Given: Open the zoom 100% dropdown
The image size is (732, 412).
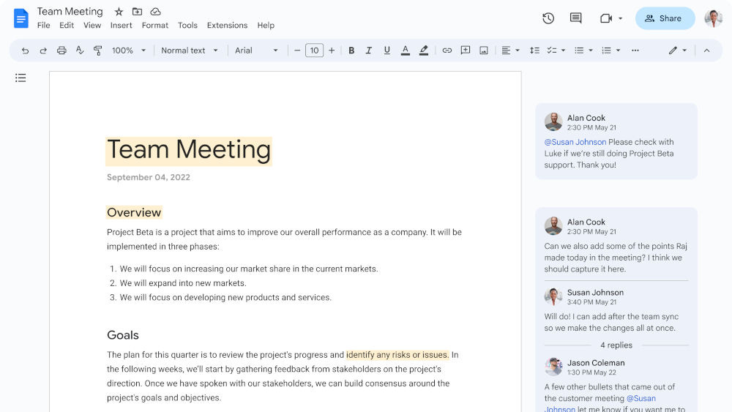Looking at the screenshot, I should 129,50.
